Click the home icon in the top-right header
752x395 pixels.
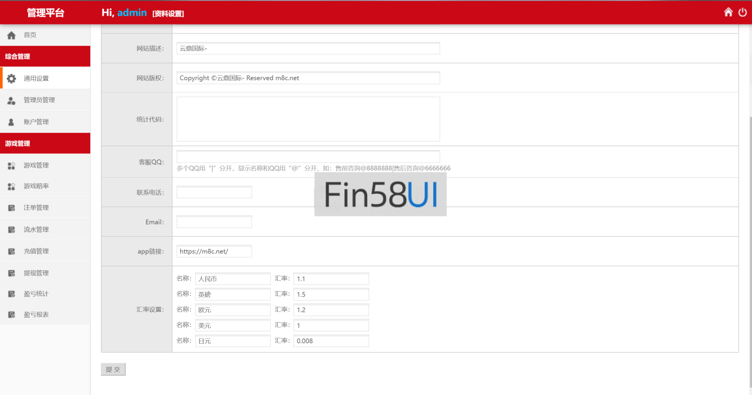(x=728, y=12)
